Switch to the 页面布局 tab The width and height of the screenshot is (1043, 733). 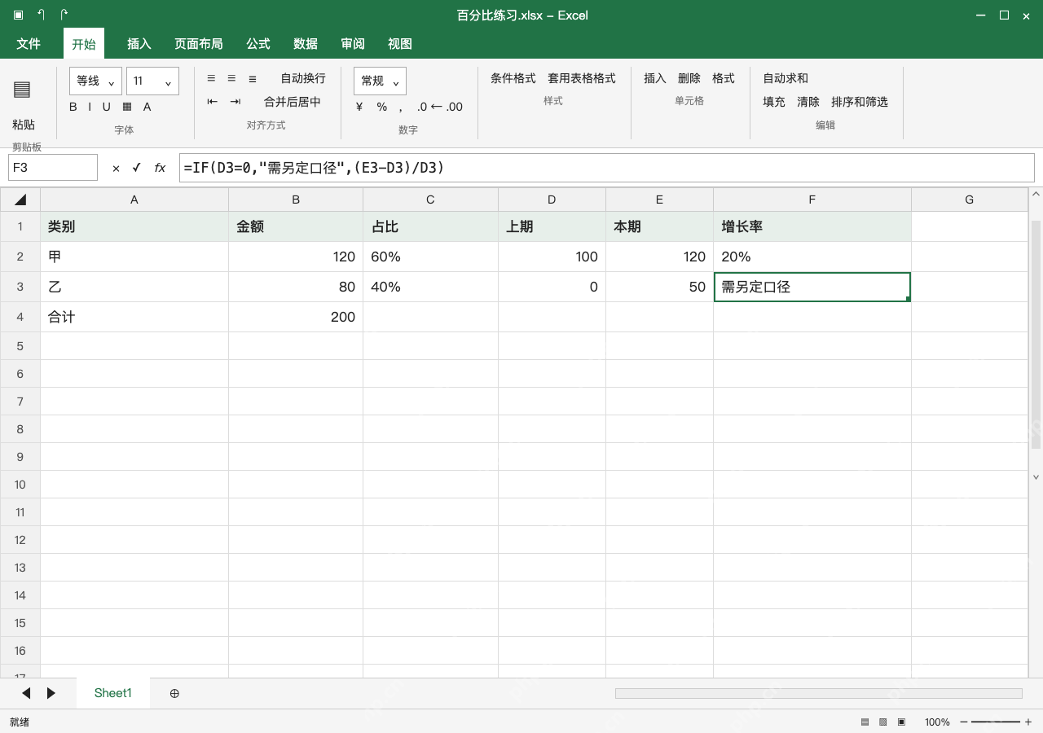pos(199,44)
